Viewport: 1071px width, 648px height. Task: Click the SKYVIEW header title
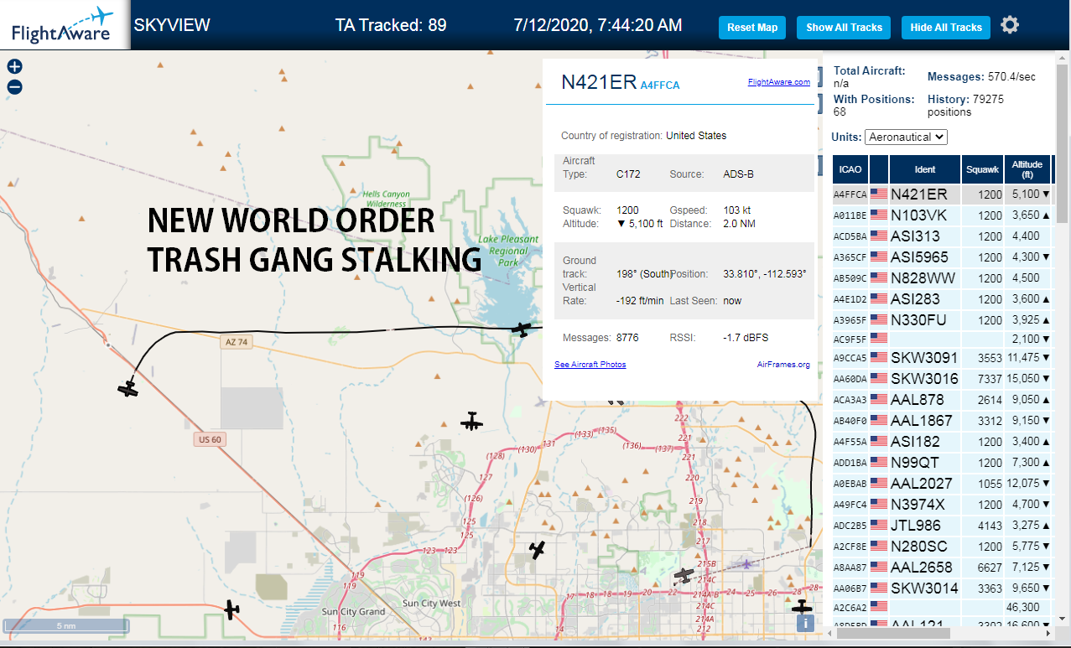pos(172,25)
